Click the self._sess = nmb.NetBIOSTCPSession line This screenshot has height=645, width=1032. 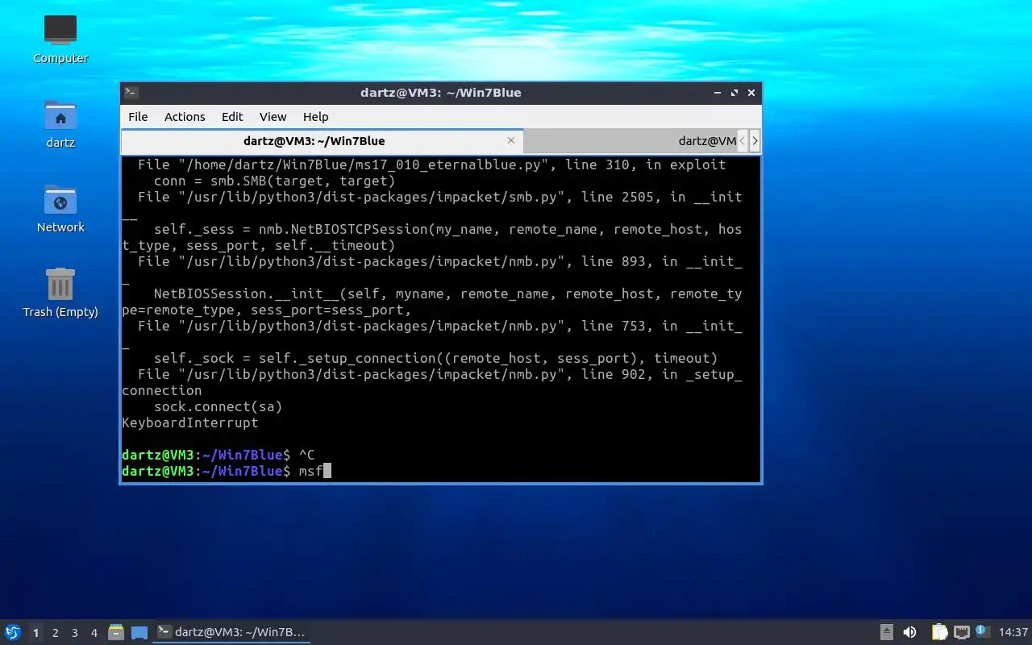(x=448, y=229)
